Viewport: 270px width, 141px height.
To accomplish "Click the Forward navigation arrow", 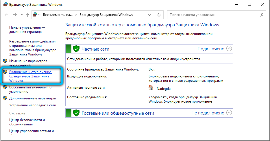I will click(14, 15).
